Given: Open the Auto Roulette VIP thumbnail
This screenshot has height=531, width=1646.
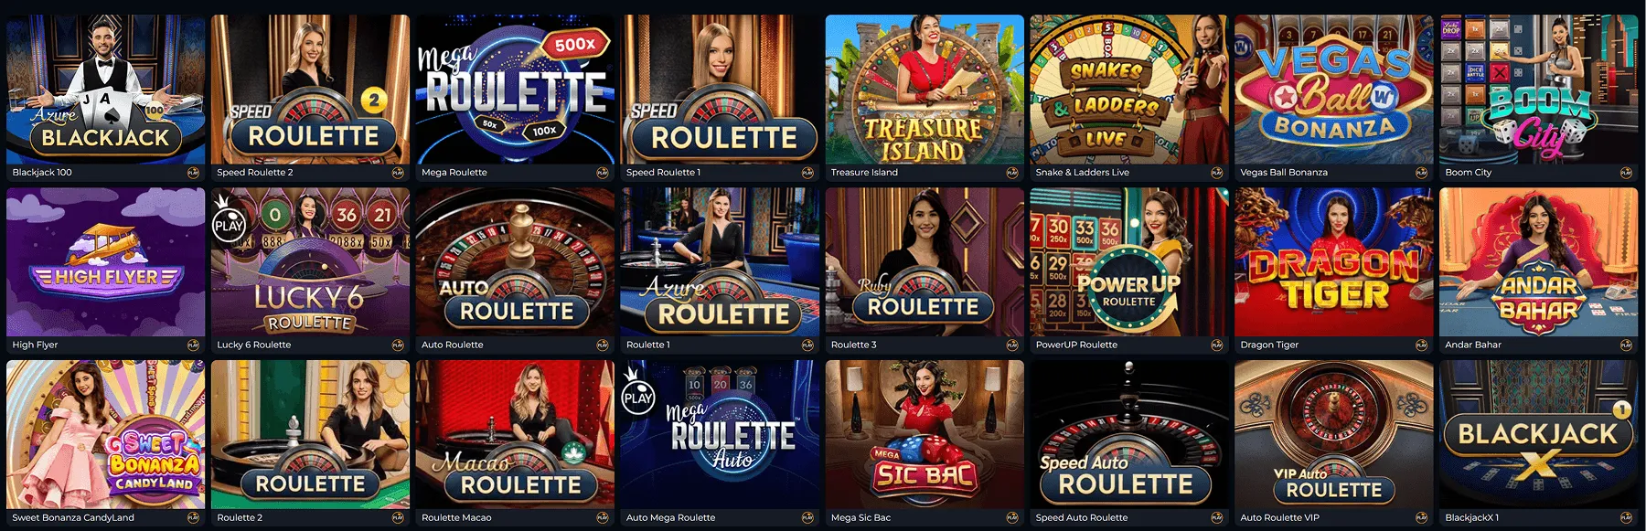Looking at the screenshot, I should point(1334,434).
